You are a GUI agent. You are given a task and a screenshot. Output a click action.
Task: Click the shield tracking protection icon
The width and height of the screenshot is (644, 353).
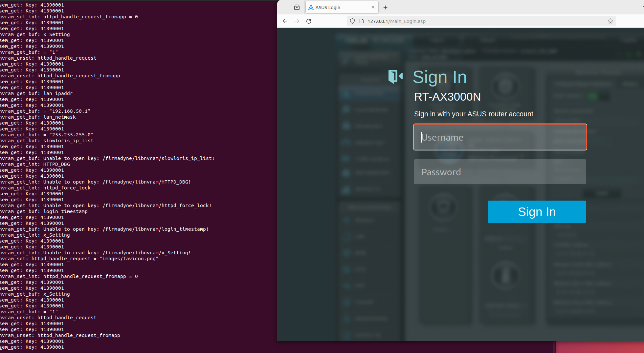pyautogui.click(x=352, y=21)
